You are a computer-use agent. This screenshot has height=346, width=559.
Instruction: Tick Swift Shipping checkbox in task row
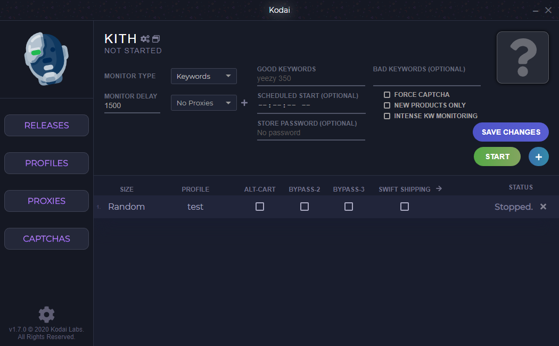405,207
